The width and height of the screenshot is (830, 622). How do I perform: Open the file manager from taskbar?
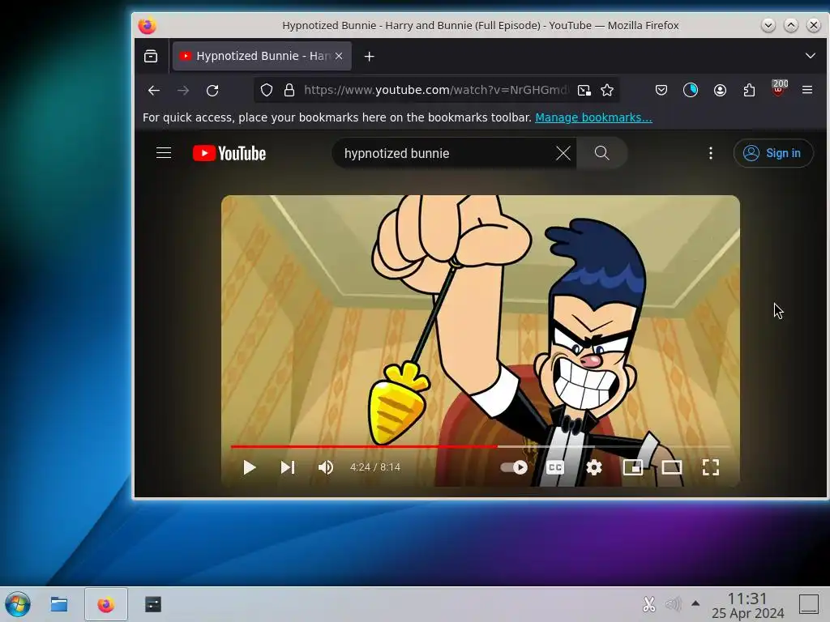[58, 604]
